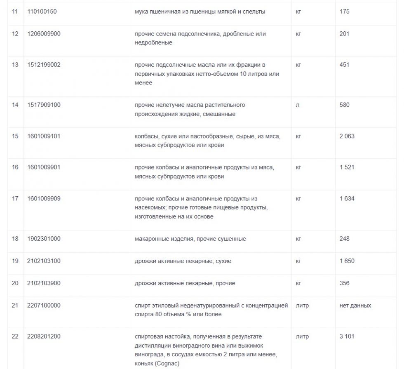
Task: Select code 1512199002 in row 13
Action: 44,65
